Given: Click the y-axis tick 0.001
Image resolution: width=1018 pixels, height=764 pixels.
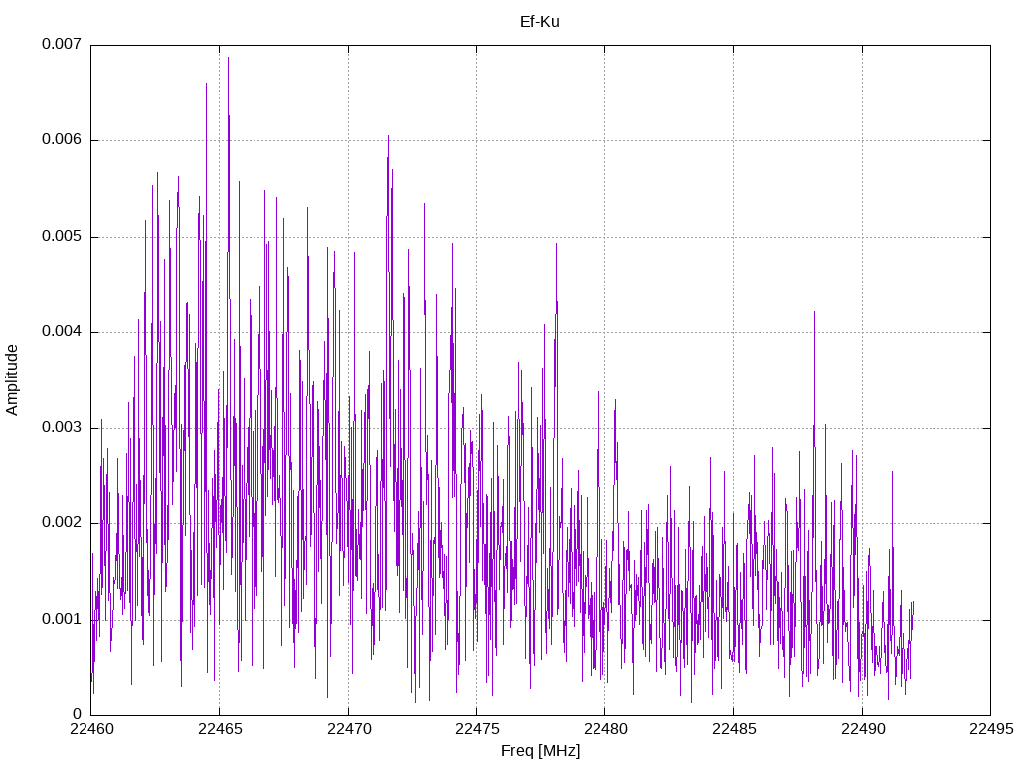Looking at the screenshot, I should click(62, 619).
